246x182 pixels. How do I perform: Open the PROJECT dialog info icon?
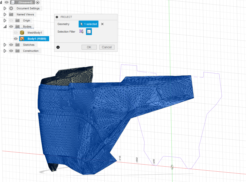[58, 47]
